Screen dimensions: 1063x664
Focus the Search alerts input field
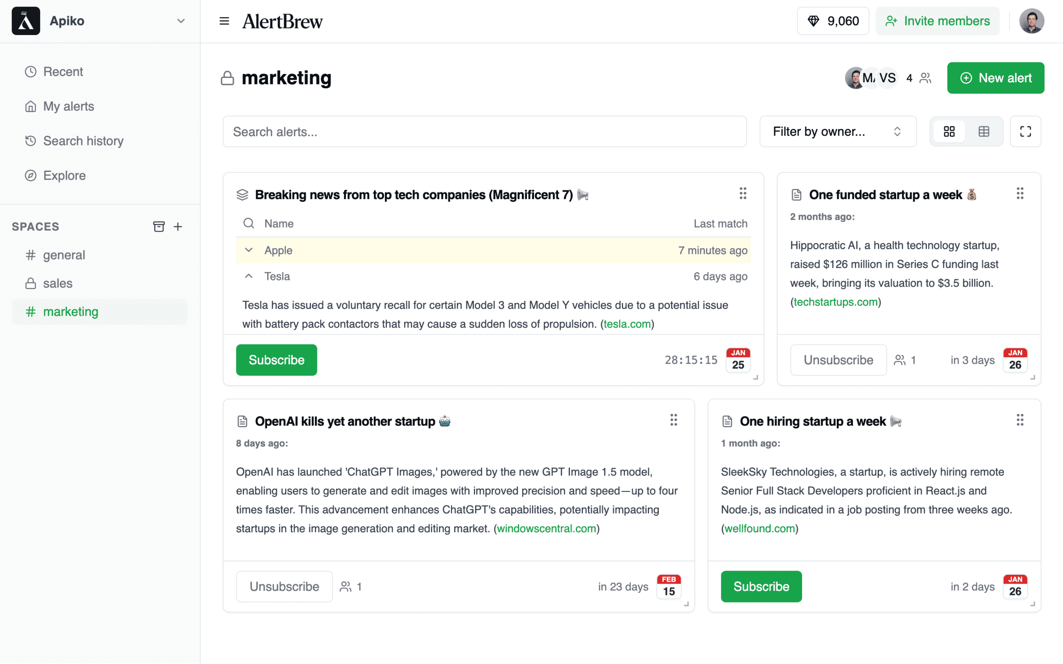pyautogui.click(x=484, y=131)
